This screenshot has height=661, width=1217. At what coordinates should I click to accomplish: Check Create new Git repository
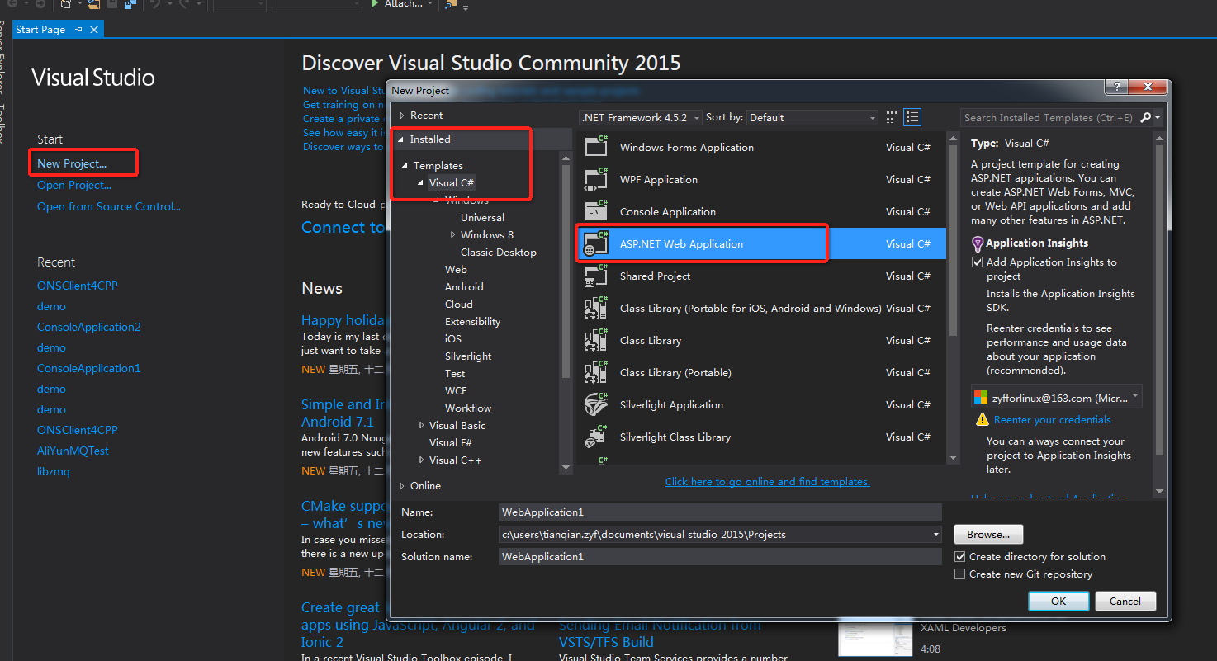[x=959, y=574]
